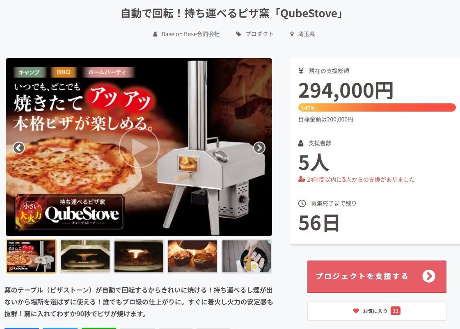This screenshot has height=329, width=460.
Task: Open the 埼玉県 location link
Action: pos(306,34)
